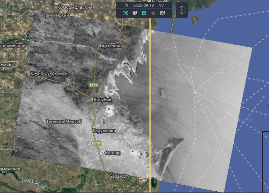269x193 pixels.
Task: Click the E119 road badge near Кизляр
Action: tap(95, 143)
